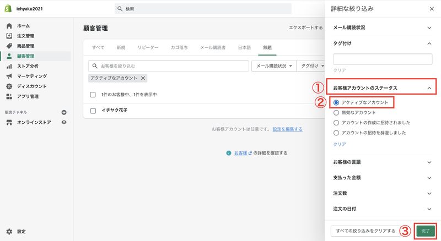Open 注文管理 orders icon
The width and height of the screenshot is (441, 241).
tap(9, 36)
